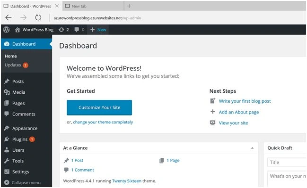The image size is (307, 188).
Task: Open the New content dropdown
Action: pyautogui.click(x=98, y=30)
